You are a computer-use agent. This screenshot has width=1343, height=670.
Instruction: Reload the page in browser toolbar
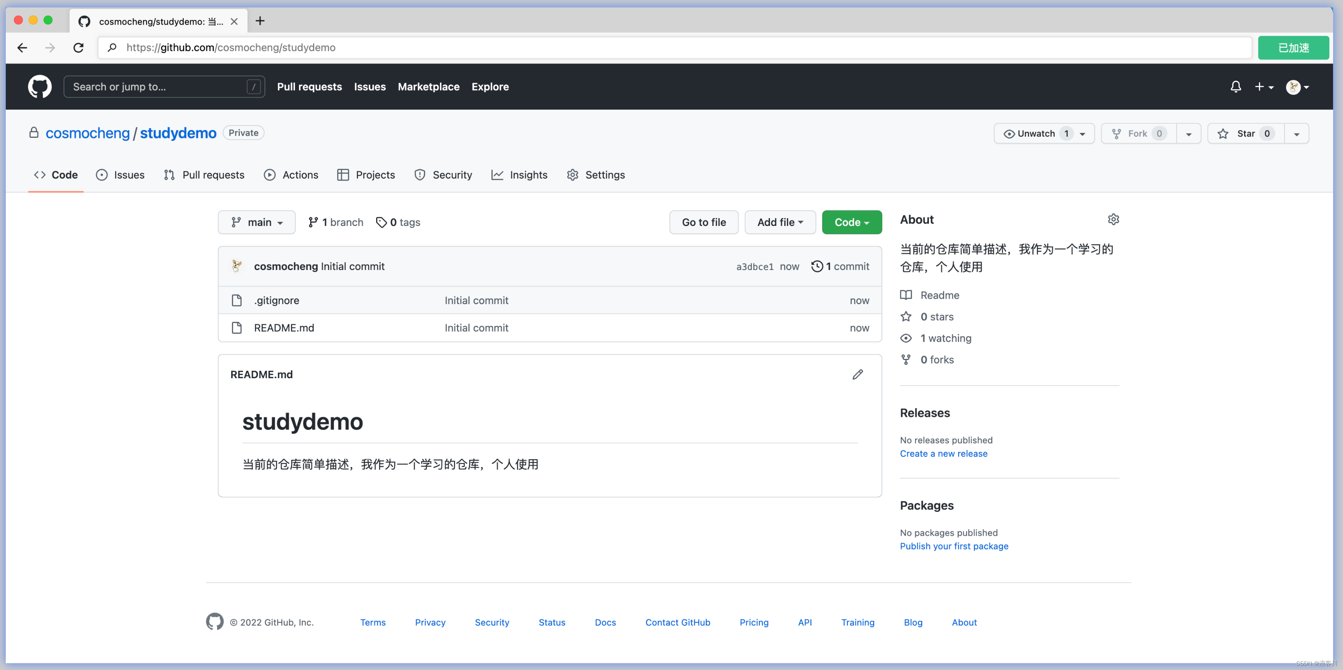tap(78, 47)
